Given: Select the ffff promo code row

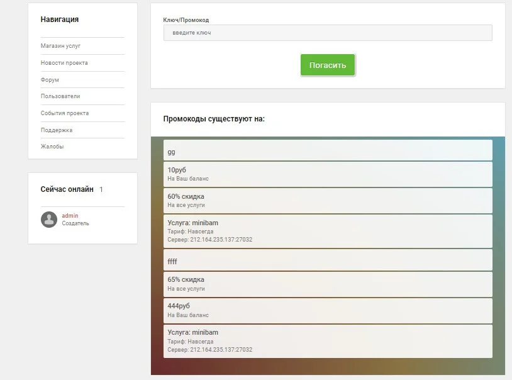Looking at the screenshot, I should pos(327,260).
